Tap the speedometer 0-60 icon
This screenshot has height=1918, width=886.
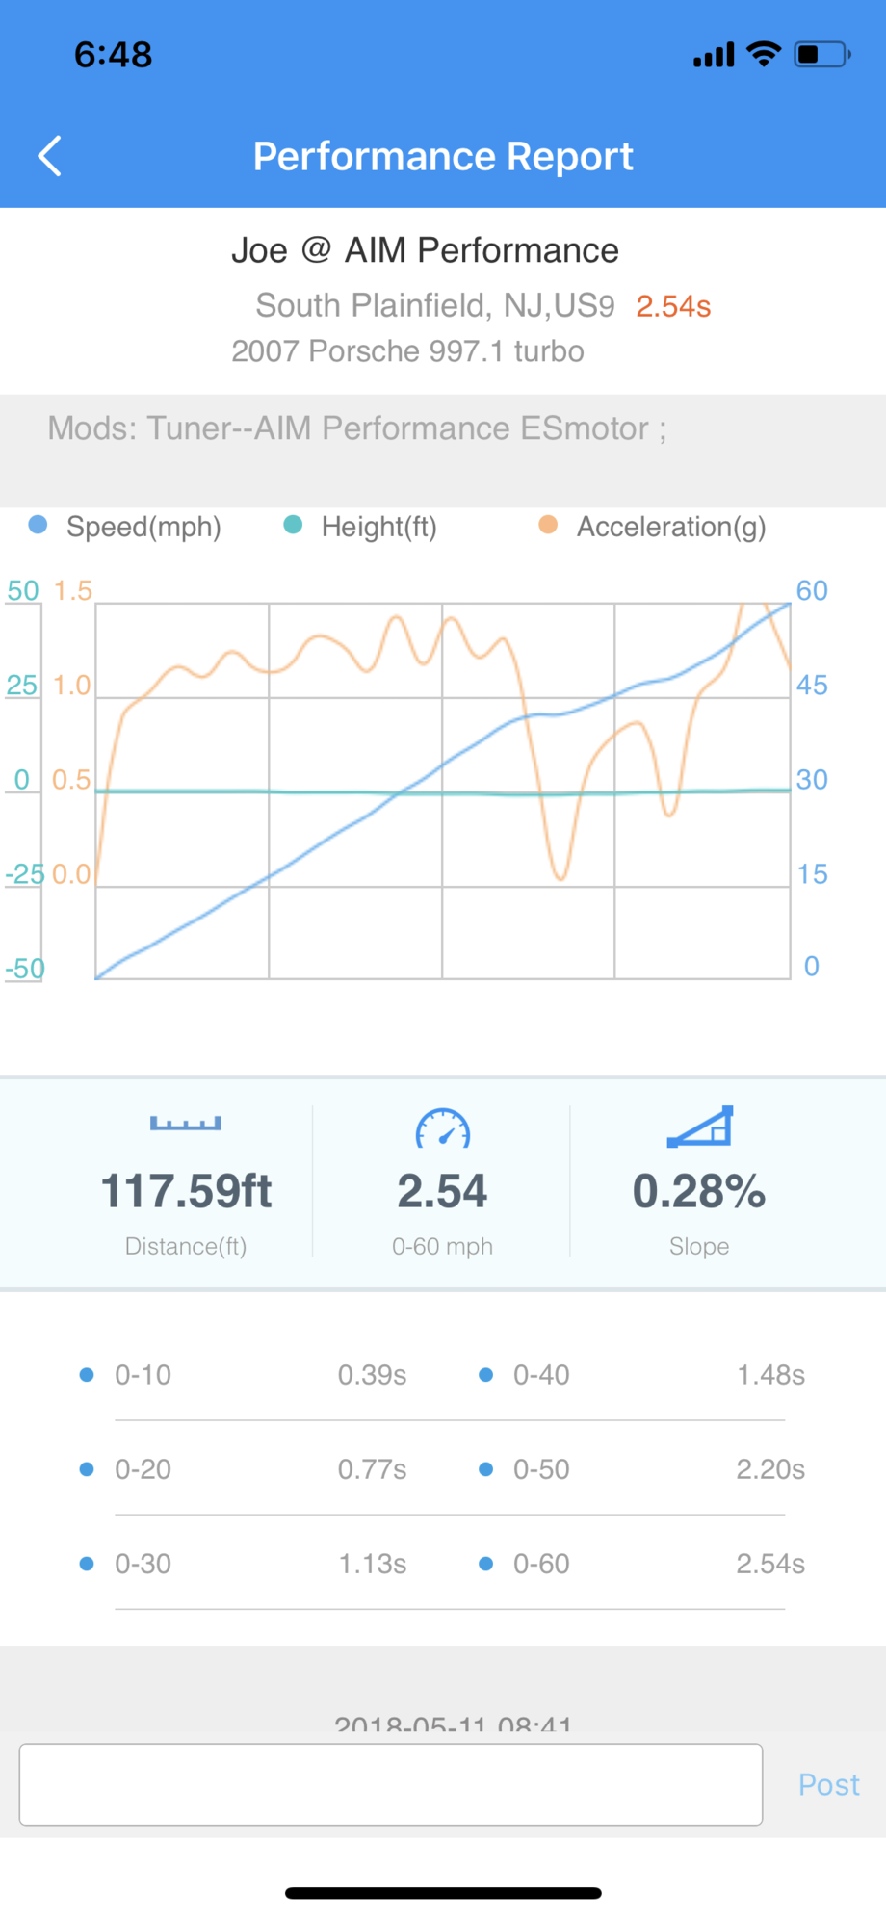click(443, 1128)
